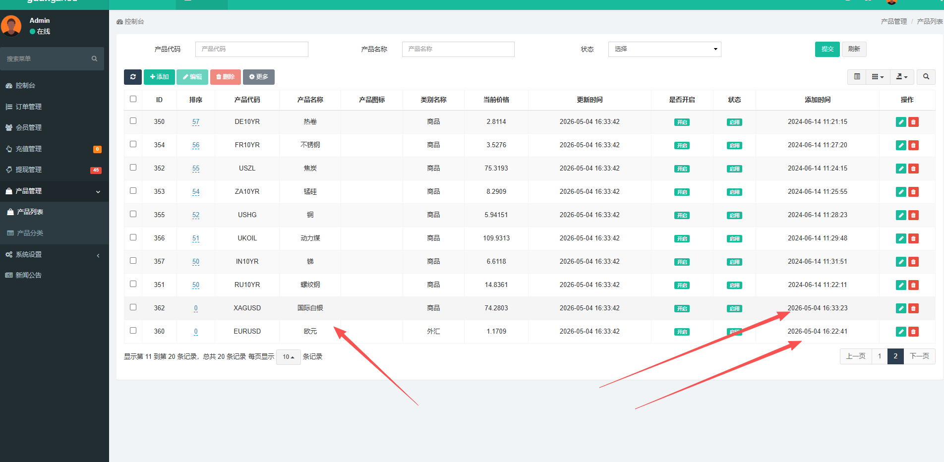Delete product row RU10YR
Viewport: 944px width, 462px height.
913,285
